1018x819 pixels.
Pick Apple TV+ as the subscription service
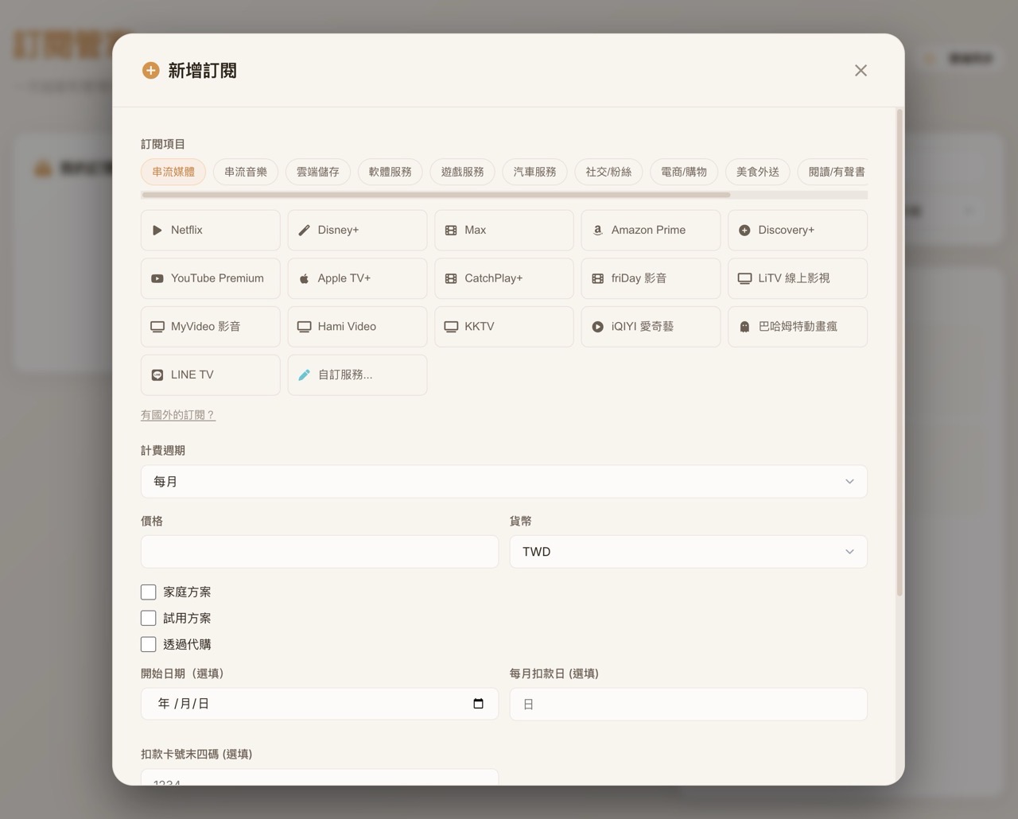pyautogui.click(x=356, y=278)
